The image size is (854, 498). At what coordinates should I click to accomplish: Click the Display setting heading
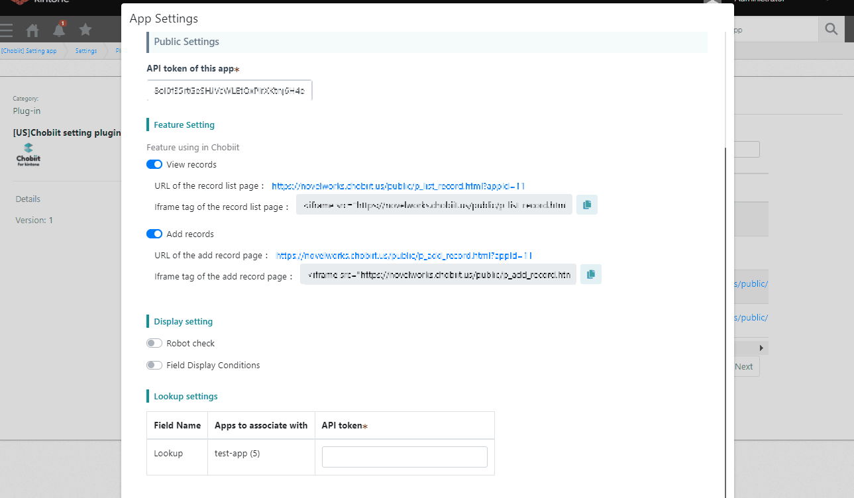point(184,321)
